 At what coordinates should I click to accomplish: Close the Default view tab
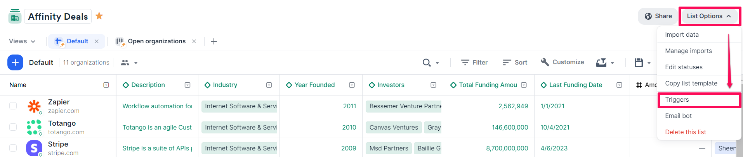click(97, 41)
